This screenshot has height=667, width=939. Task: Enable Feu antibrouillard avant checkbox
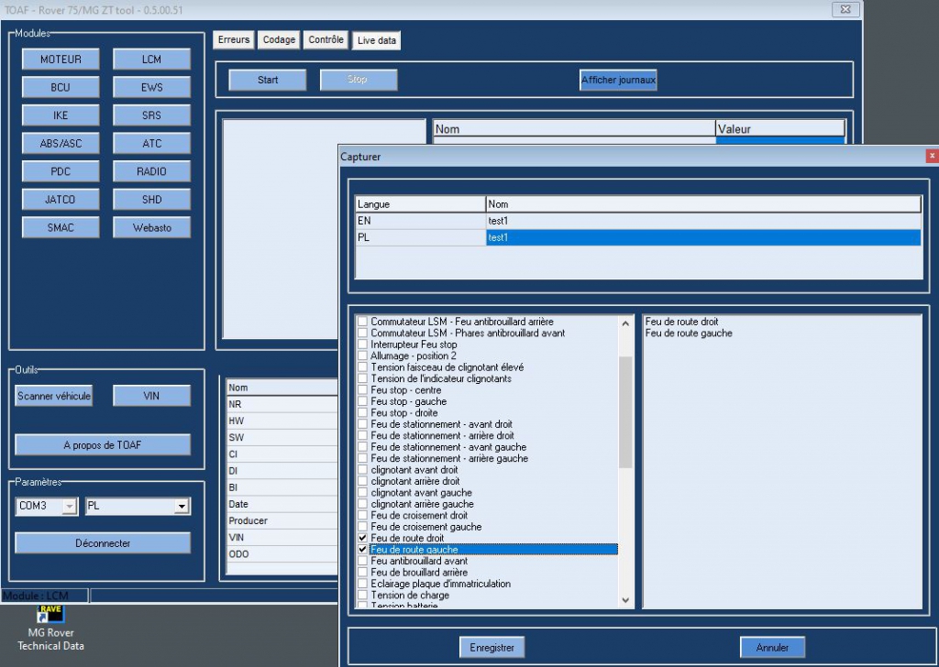(363, 561)
